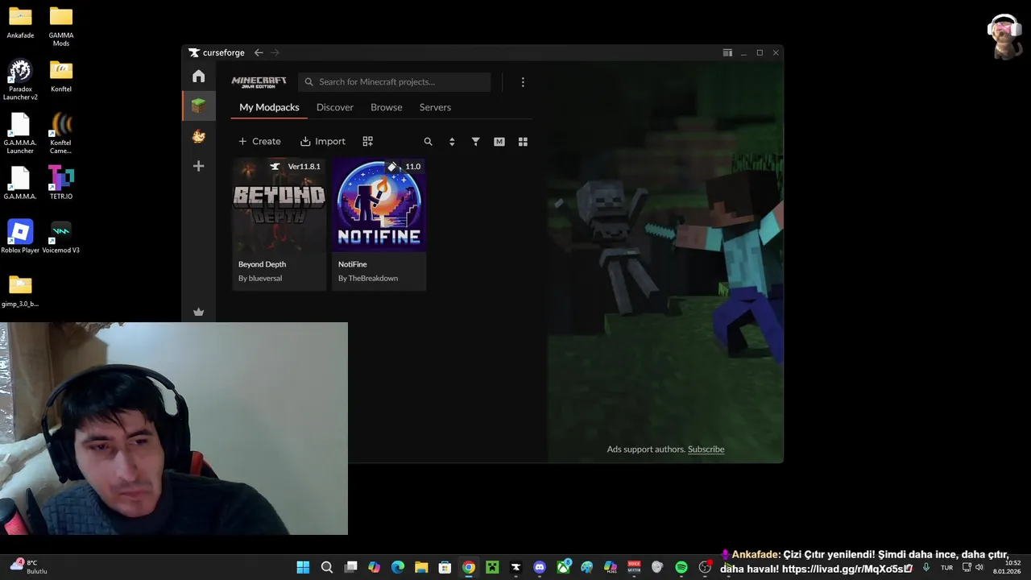Click the CurseForge layout icon in title bar
This screenshot has height=580, width=1031.
[727, 52]
